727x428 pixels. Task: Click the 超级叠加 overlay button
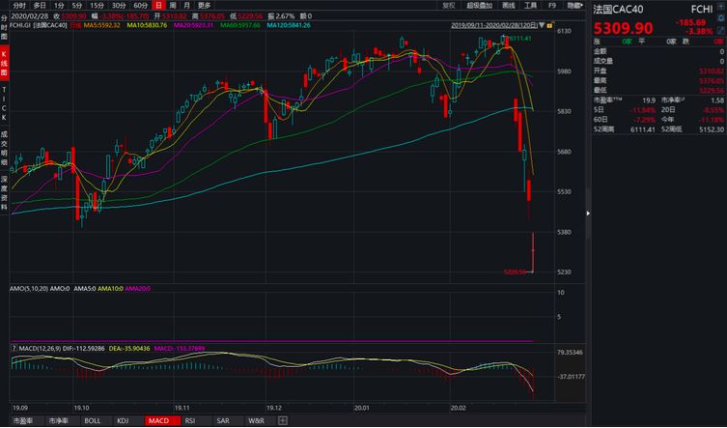tap(480, 5)
